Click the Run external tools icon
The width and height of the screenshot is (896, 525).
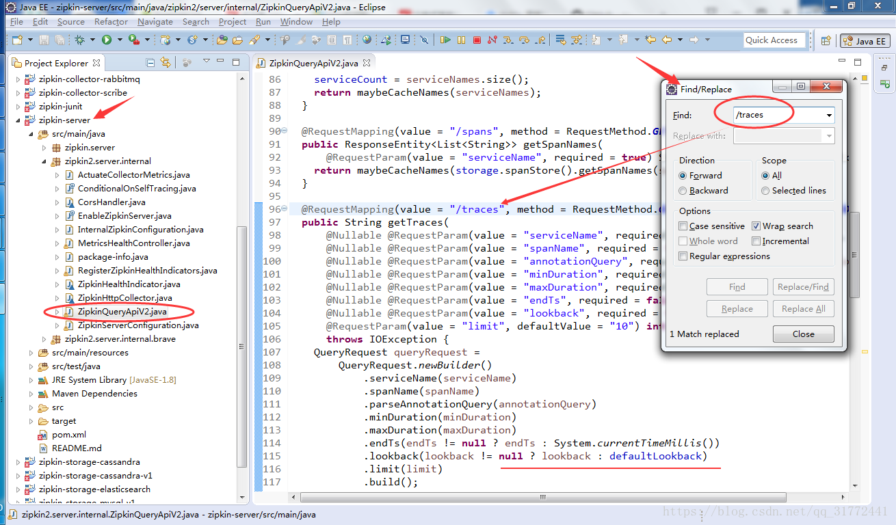(x=133, y=40)
